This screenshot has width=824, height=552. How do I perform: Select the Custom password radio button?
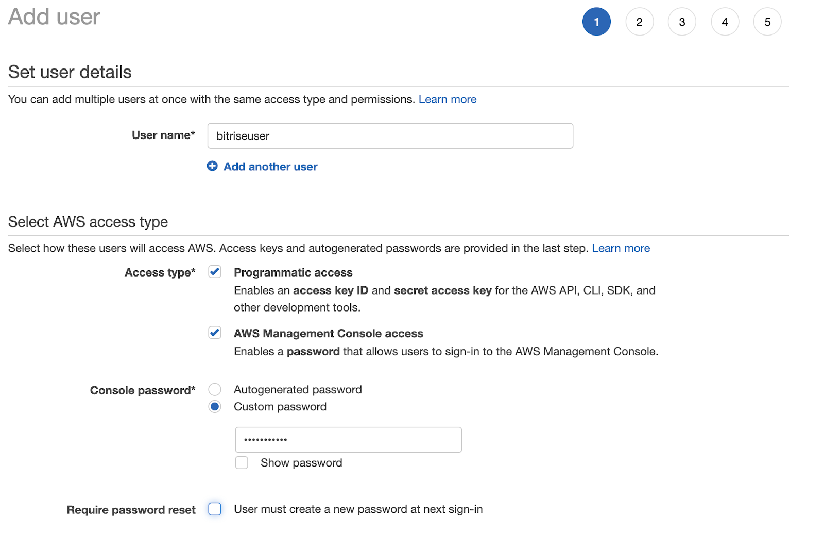pos(215,406)
